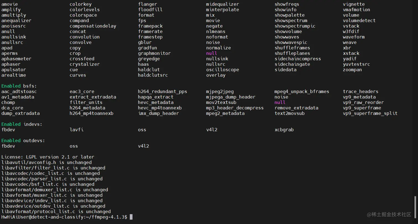Select the 'Enabled outdevs:' heading
Image resolution: width=418 pixels, height=224 pixels.
pyautogui.click(x=23, y=141)
